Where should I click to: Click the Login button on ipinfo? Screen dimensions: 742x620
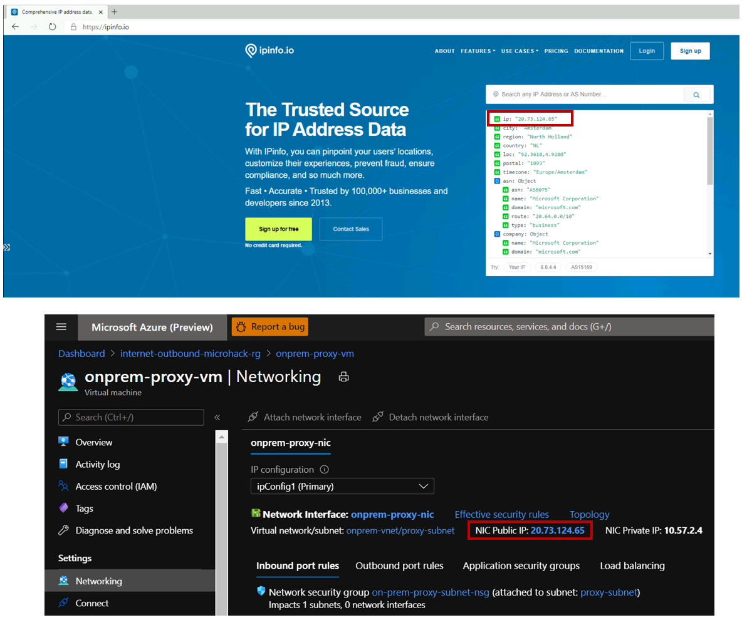(x=647, y=51)
